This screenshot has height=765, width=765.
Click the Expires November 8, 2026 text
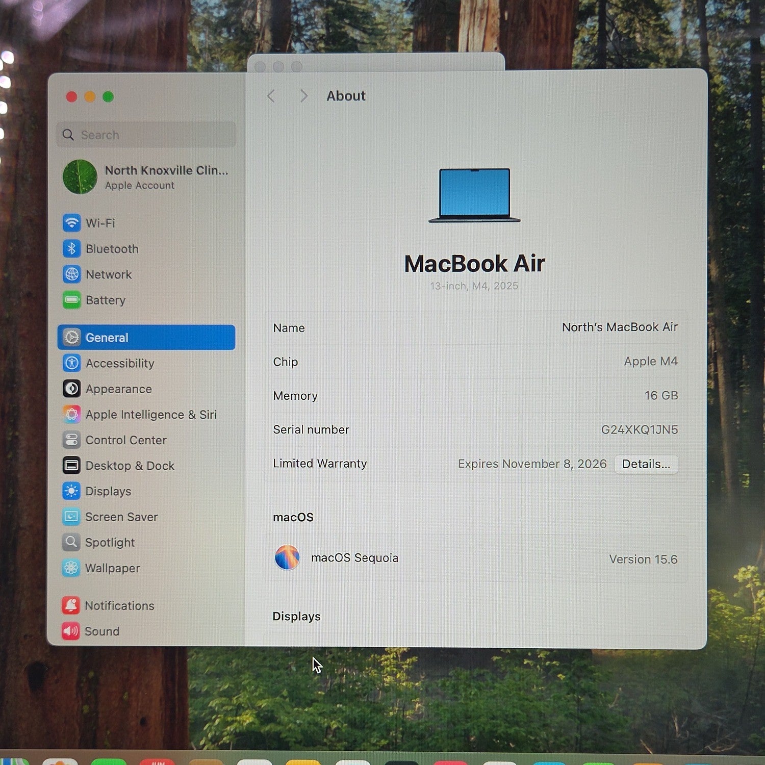click(x=532, y=464)
